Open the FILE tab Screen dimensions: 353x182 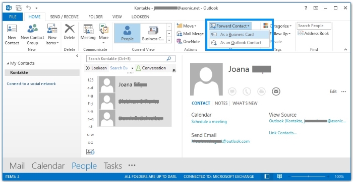point(13,17)
